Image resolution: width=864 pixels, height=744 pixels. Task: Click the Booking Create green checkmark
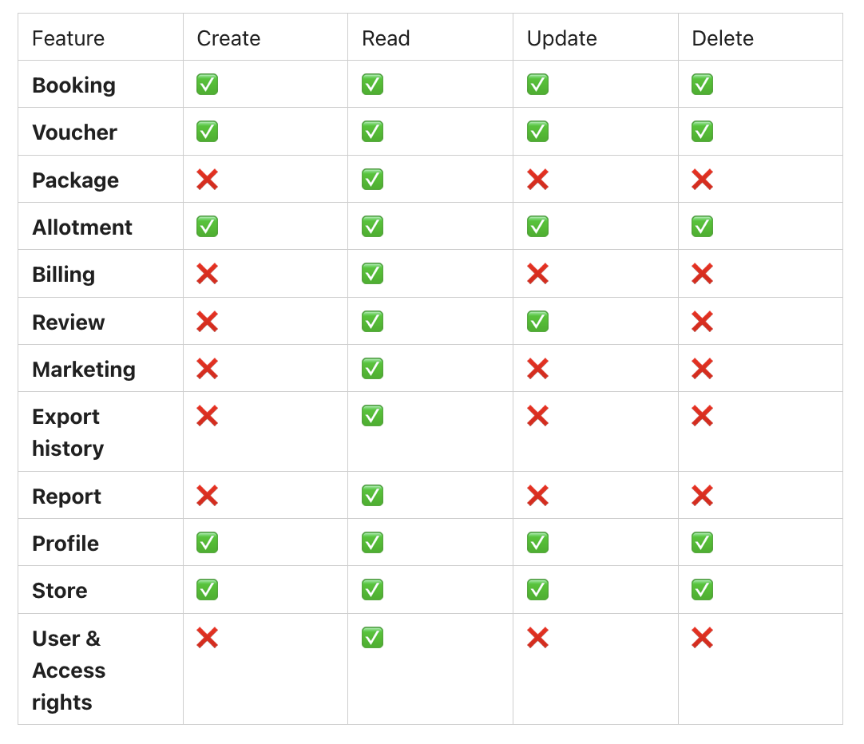pos(207,85)
